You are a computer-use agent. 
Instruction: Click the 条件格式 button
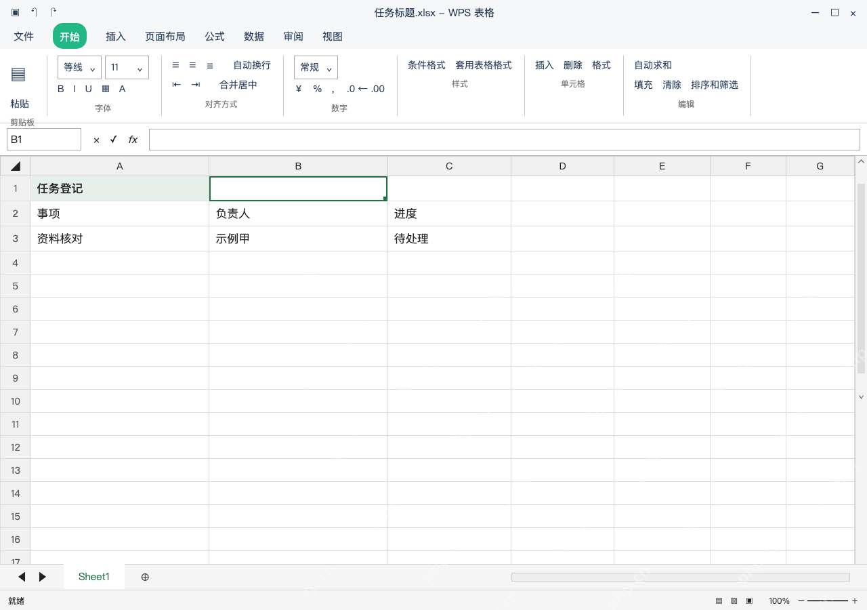427,65
